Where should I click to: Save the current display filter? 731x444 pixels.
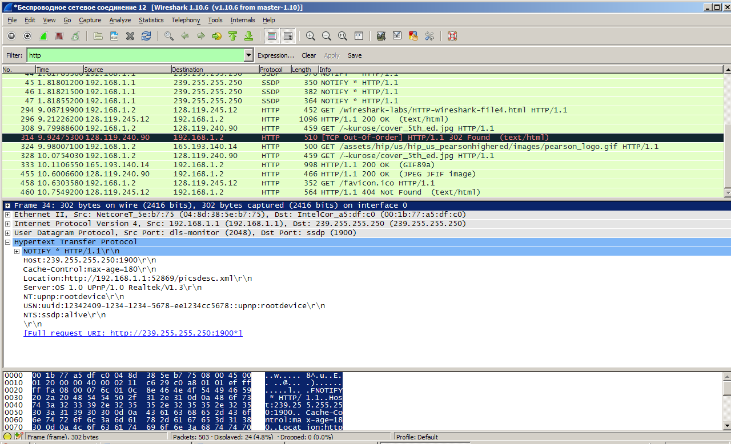coord(355,55)
